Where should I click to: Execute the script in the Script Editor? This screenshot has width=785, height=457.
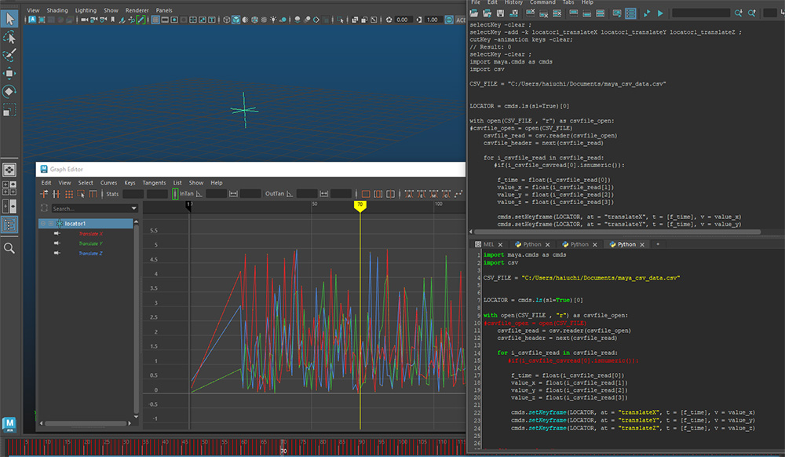(x=662, y=13)
